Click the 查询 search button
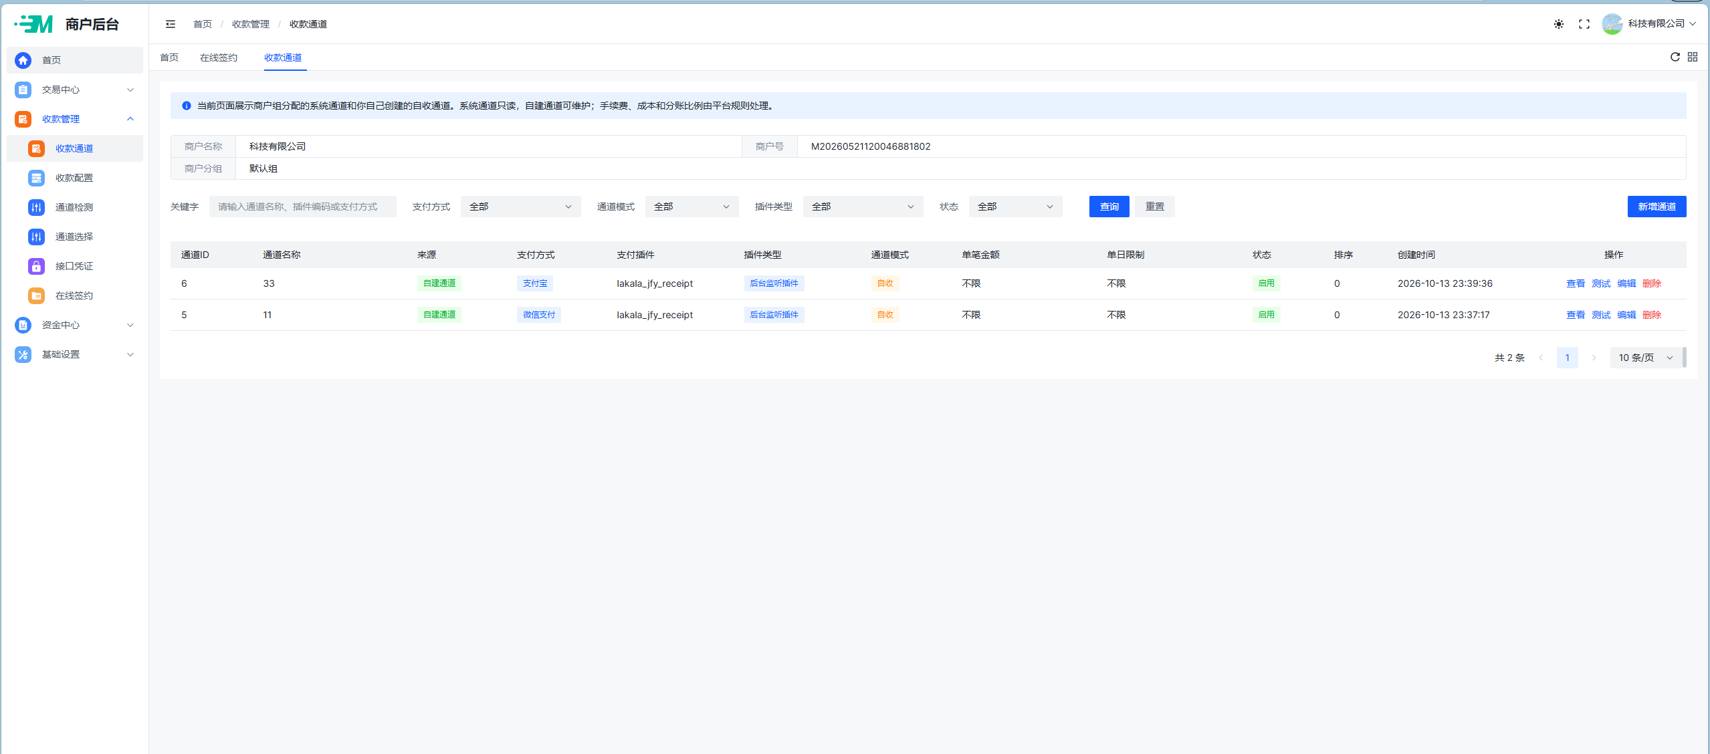This screenshot has height=754, width=1710. coord(1109,207)
